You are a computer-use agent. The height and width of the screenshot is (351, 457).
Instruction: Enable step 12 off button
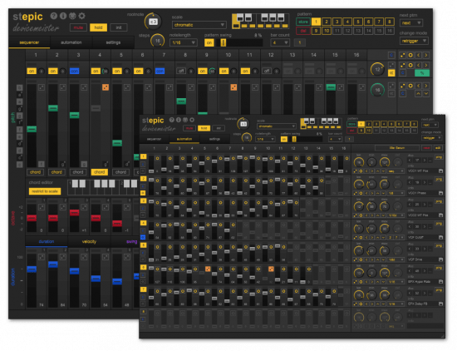click(x=267, y=71)
